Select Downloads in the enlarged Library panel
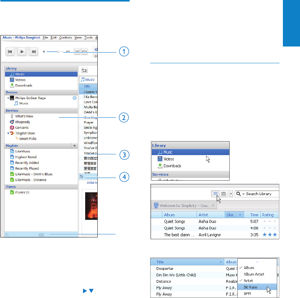Viewport: 300px width, 298px height. point(190,166)
